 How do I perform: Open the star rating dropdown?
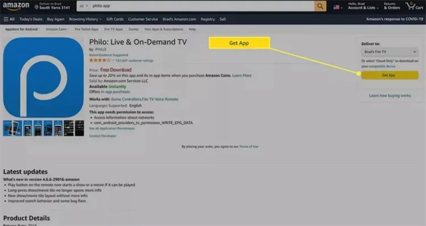(101, 60)
